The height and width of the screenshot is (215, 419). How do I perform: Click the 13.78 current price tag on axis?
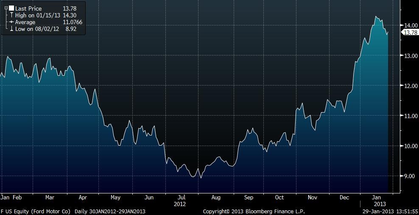[x=410, y=33]
